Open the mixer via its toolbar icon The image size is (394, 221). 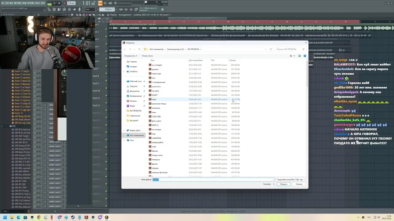69,10
